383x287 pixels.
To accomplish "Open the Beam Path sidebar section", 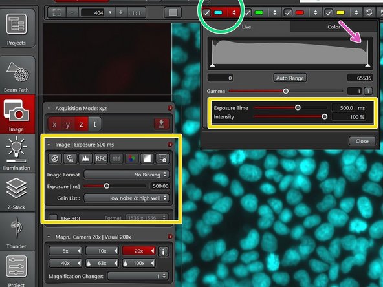I will [16, 75].
